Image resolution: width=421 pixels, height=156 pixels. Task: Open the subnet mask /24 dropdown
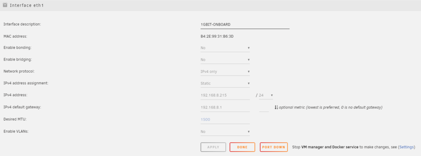266,95
